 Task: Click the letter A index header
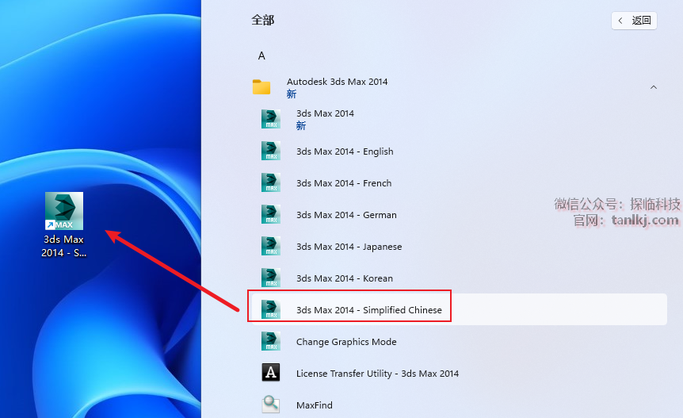coord(261,56)
